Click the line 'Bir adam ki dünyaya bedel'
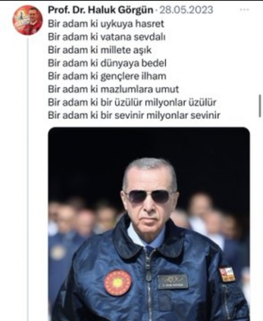 [107, 63]
